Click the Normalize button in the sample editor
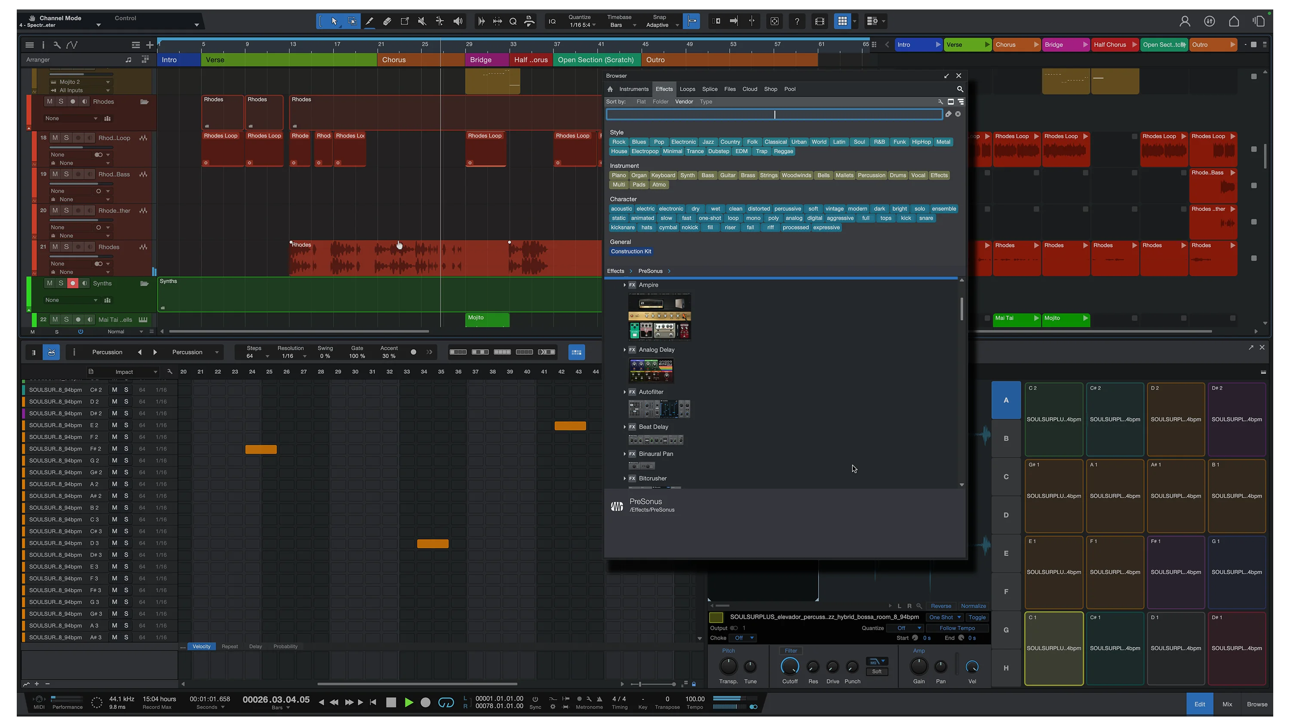1290x726 pixels. coord(973,606)
